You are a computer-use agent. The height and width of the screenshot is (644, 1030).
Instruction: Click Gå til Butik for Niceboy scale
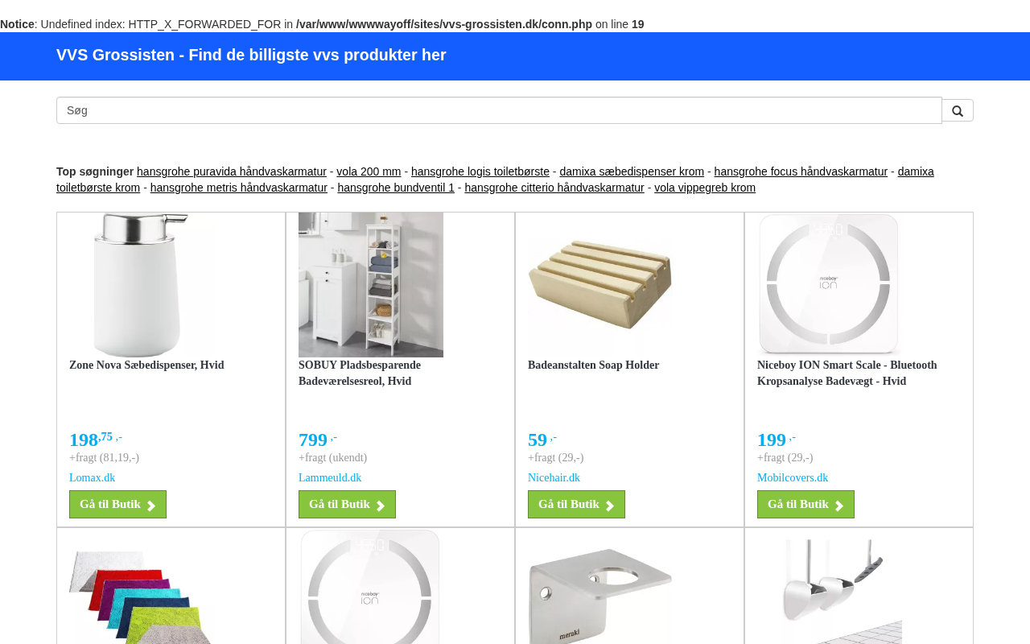tap(805, 505)
